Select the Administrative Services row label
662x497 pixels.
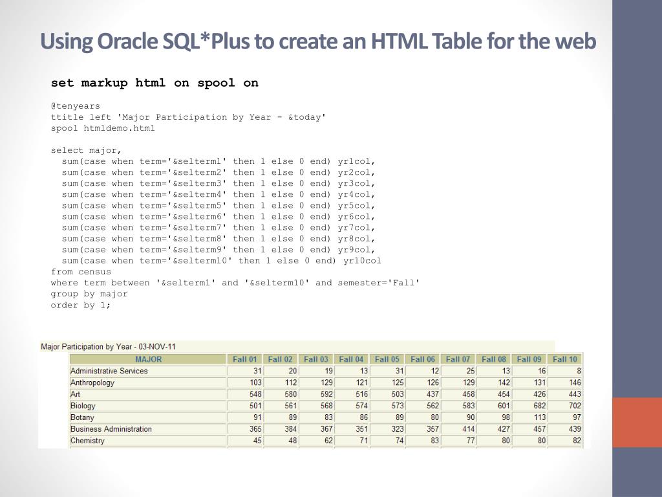(x=109, y=371)
